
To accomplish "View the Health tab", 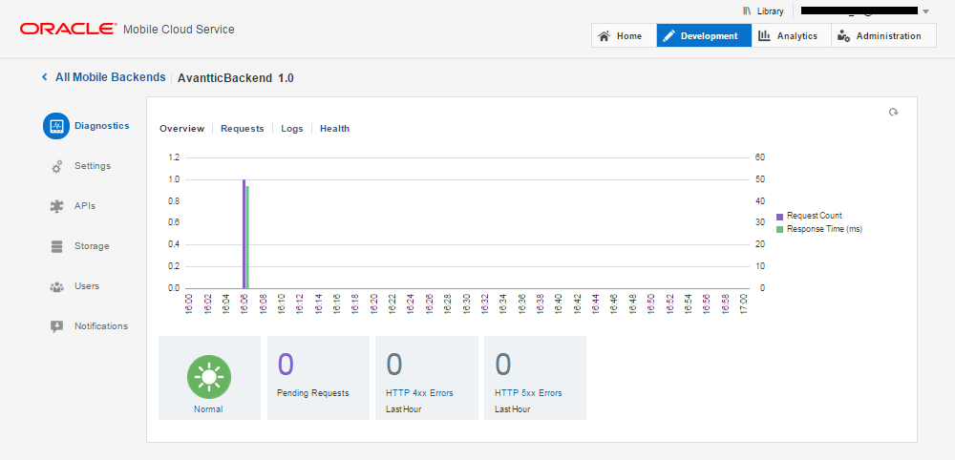I will (334, 129).
